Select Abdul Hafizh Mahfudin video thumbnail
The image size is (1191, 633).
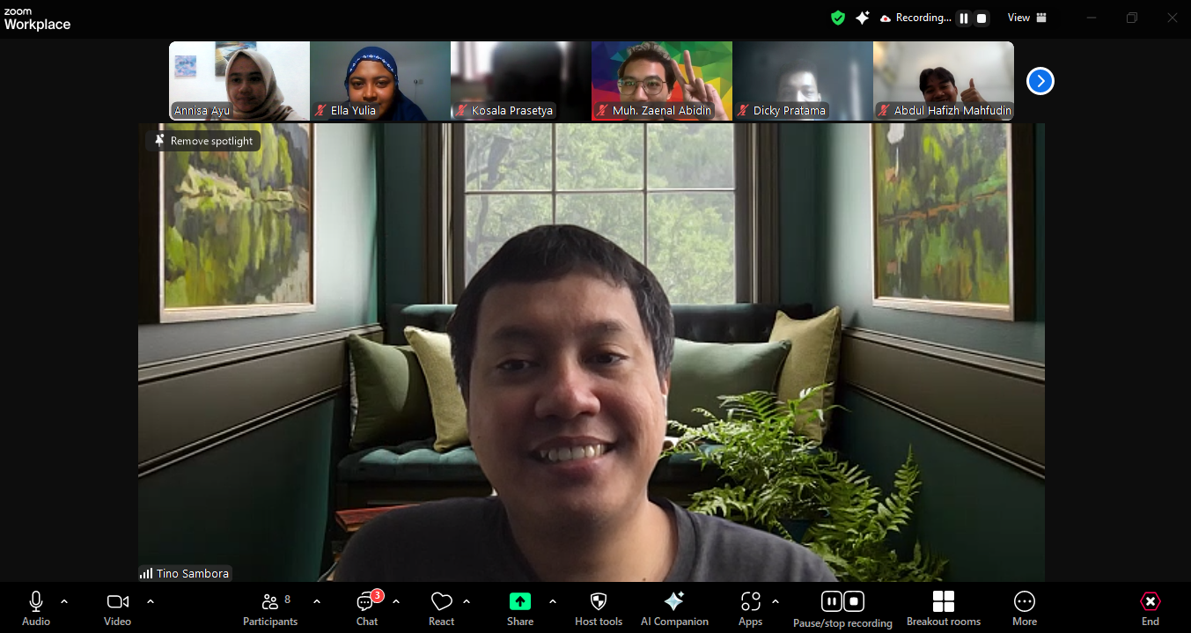coord(944,81)
